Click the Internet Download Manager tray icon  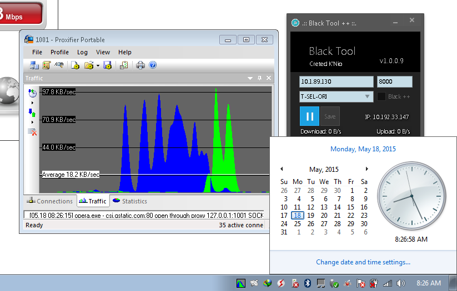pos(267,283)
